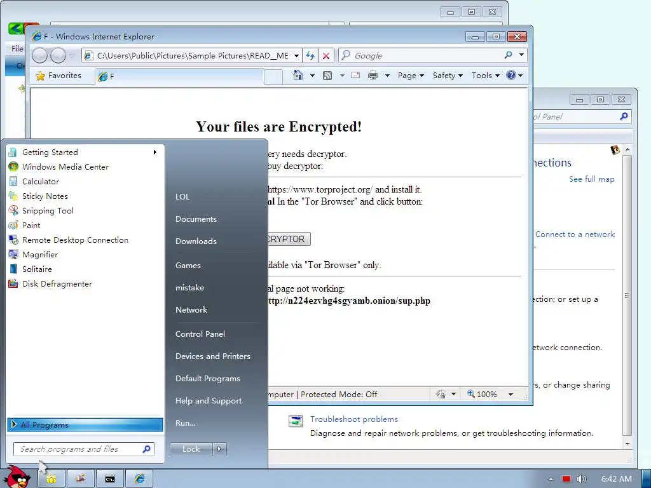Click the Internet Explorer taskbar icon
Image resolution: width=651 pixels, height=488 pixels.
click(x=139, y=479)
